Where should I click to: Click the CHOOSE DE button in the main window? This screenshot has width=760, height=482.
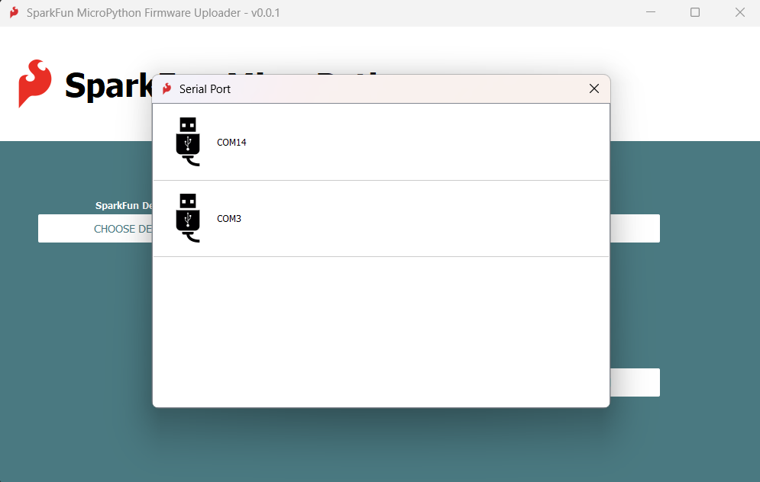[x=95, y=229]
